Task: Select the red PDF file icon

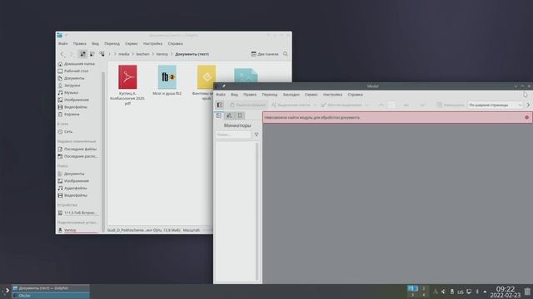Action: click(127, 77)
